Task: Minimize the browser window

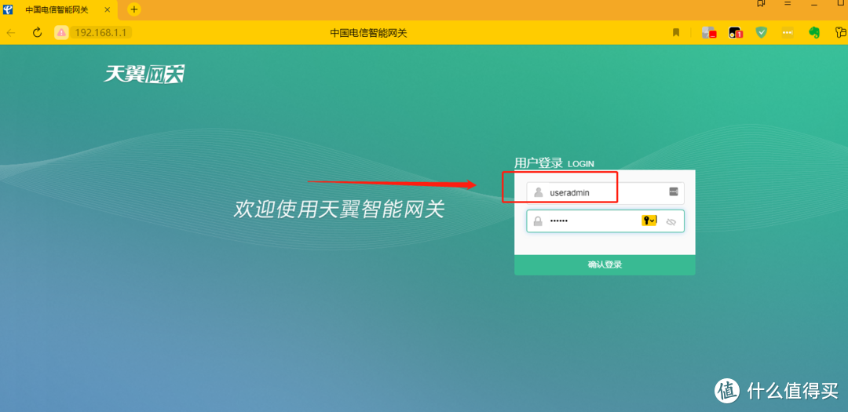Action: [814, 4]
